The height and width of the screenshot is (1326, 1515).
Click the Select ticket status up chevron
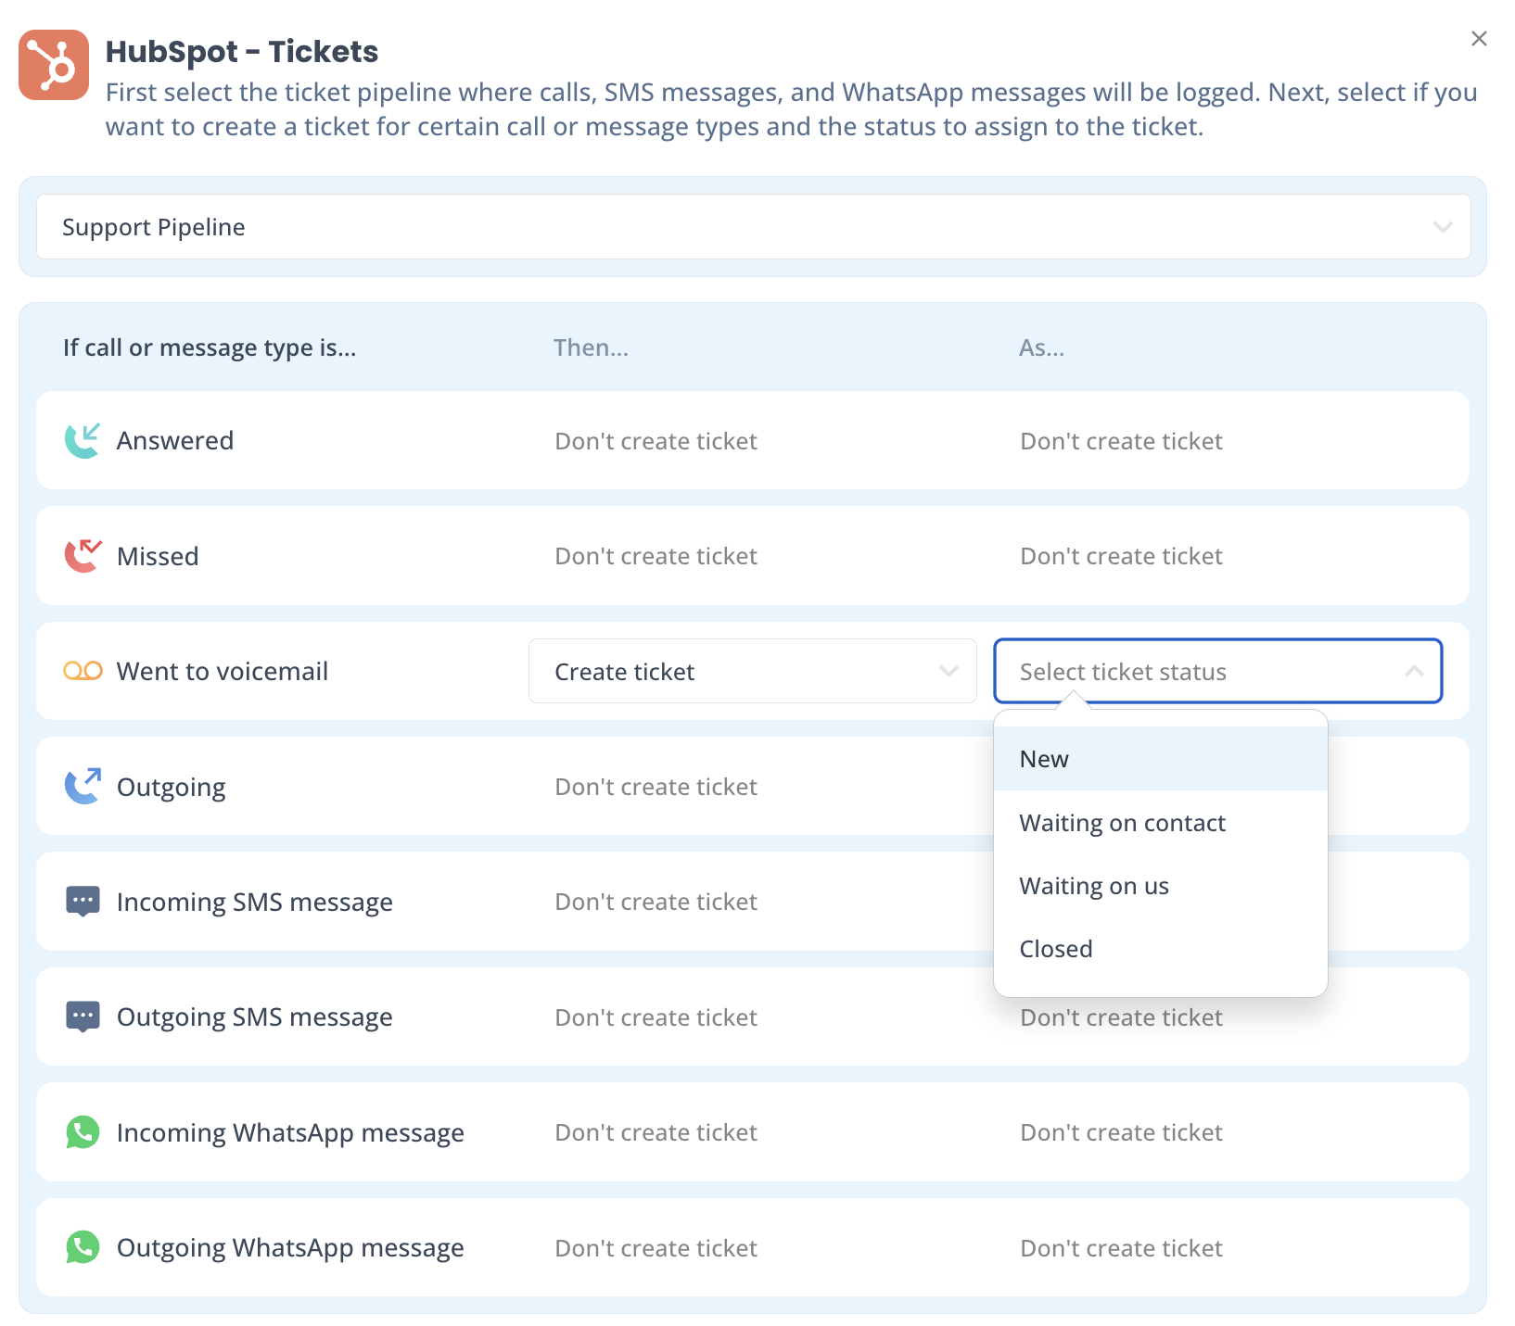1413,671
